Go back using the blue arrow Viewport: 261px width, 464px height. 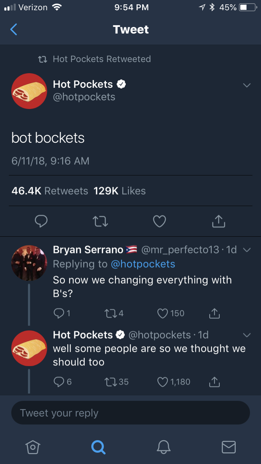coord(14,29)
